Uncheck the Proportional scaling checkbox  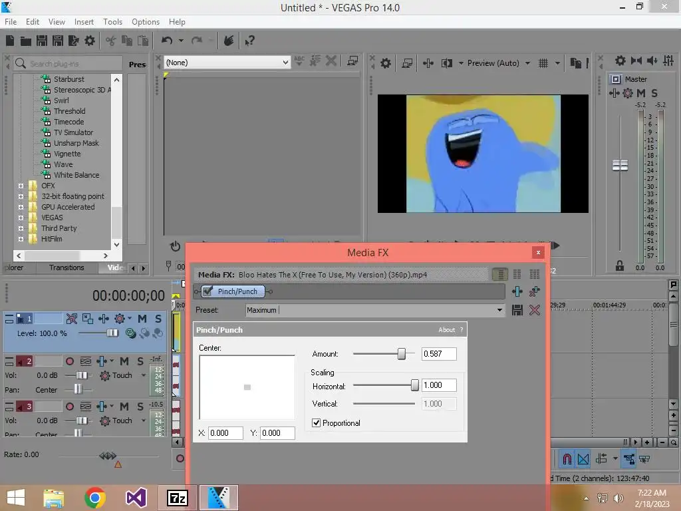click(x=316, y=423)
